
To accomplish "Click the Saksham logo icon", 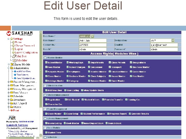I will click(9, 33).
